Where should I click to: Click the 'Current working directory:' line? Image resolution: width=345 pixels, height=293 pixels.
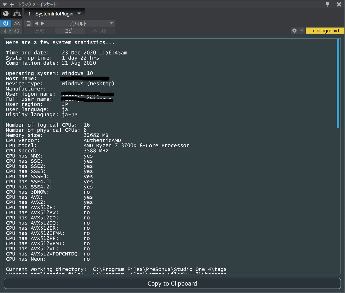pos(116,269)
